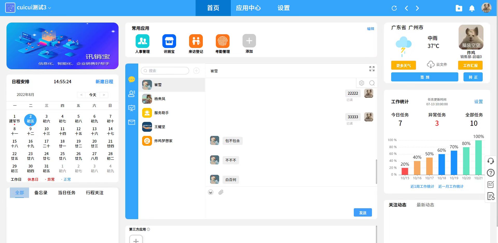Open the 人事管理 app icon
Image resolution: width=498 pixels, height=243 pixels.
pos(142,41)
